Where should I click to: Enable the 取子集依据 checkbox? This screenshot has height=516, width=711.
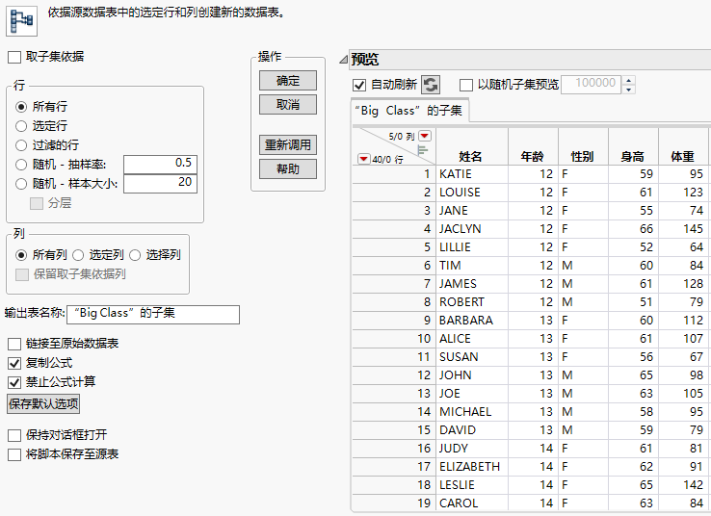coord(14,57)
